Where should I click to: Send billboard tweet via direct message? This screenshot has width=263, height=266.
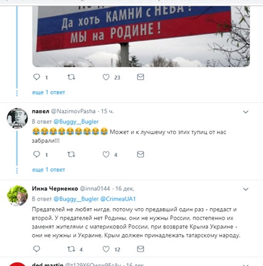coord(140,77)
